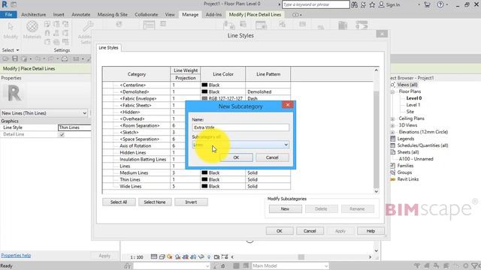Collapse the Floor Plans tree node
Image resolution: width=481 pixels, height=270 pixels.
point(392,91)
